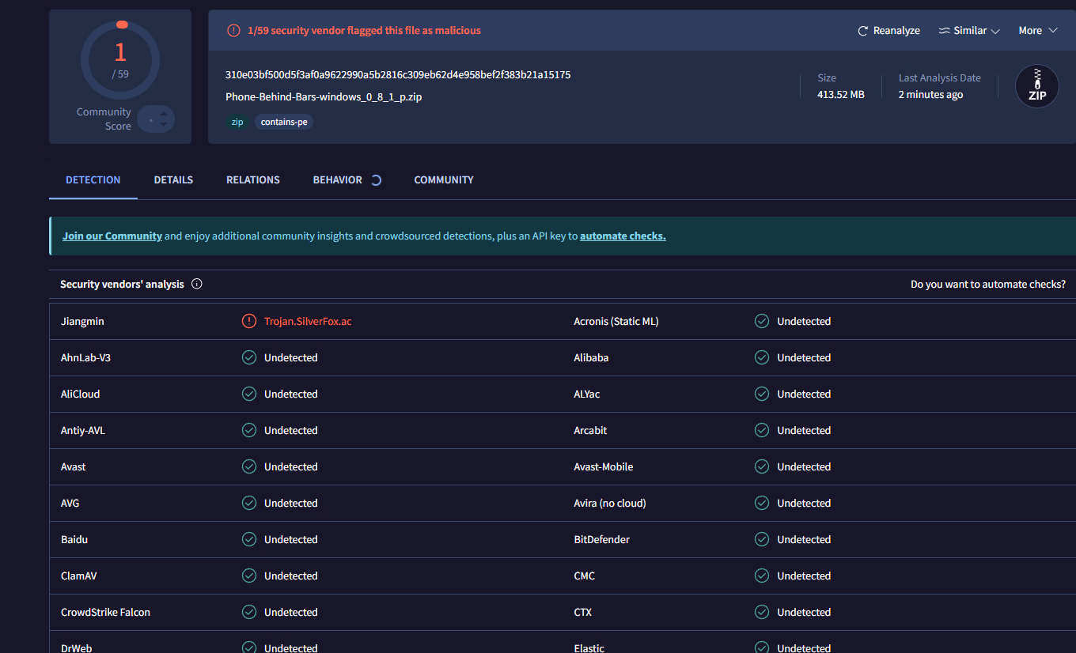Click the contains-pe tag
1076x653 pixels.
283,123
